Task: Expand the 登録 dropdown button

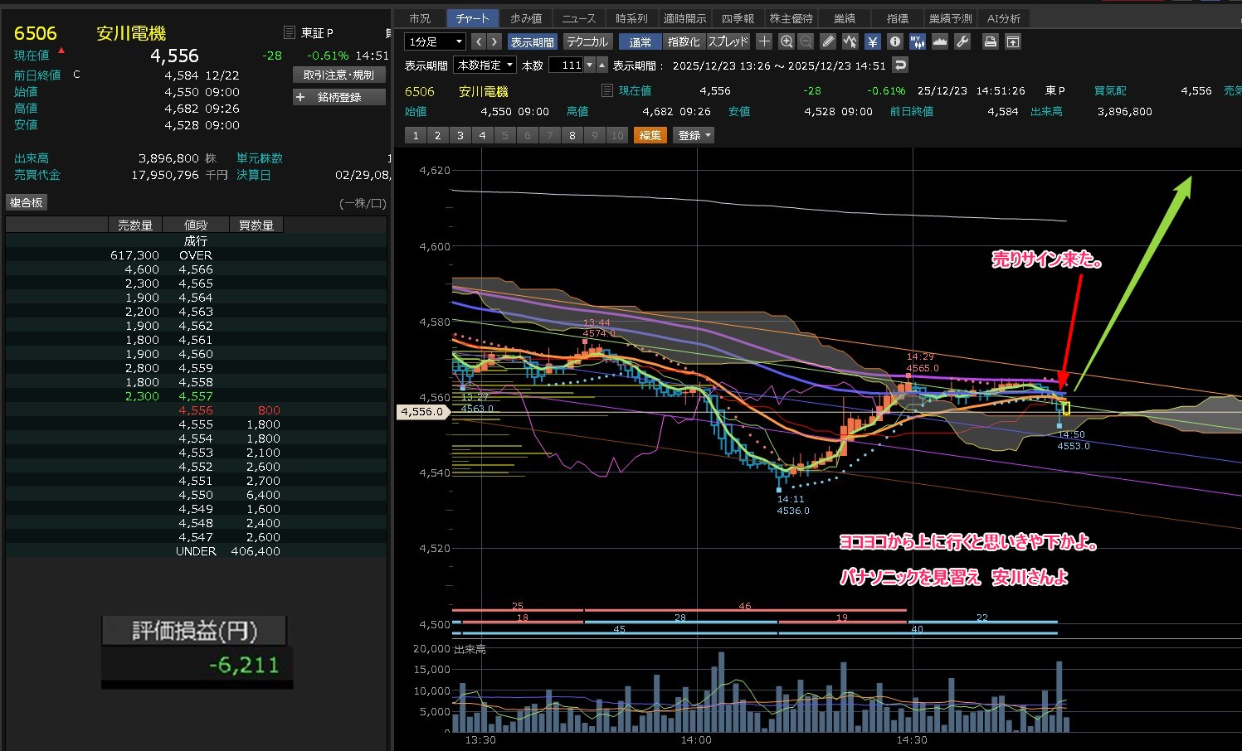Action: [694, 135]
